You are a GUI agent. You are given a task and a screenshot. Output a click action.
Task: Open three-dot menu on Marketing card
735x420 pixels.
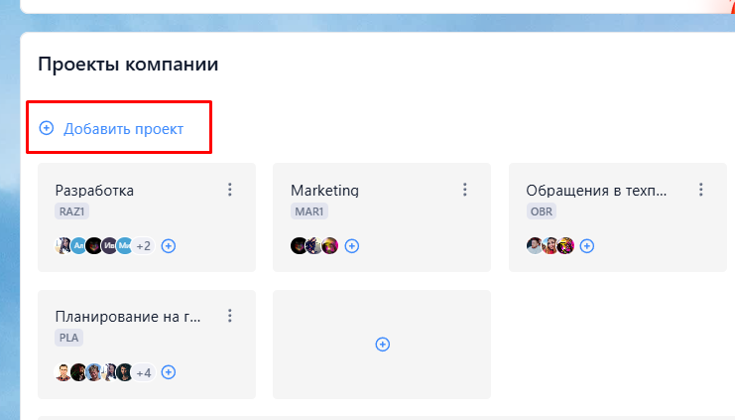[465, 190]
